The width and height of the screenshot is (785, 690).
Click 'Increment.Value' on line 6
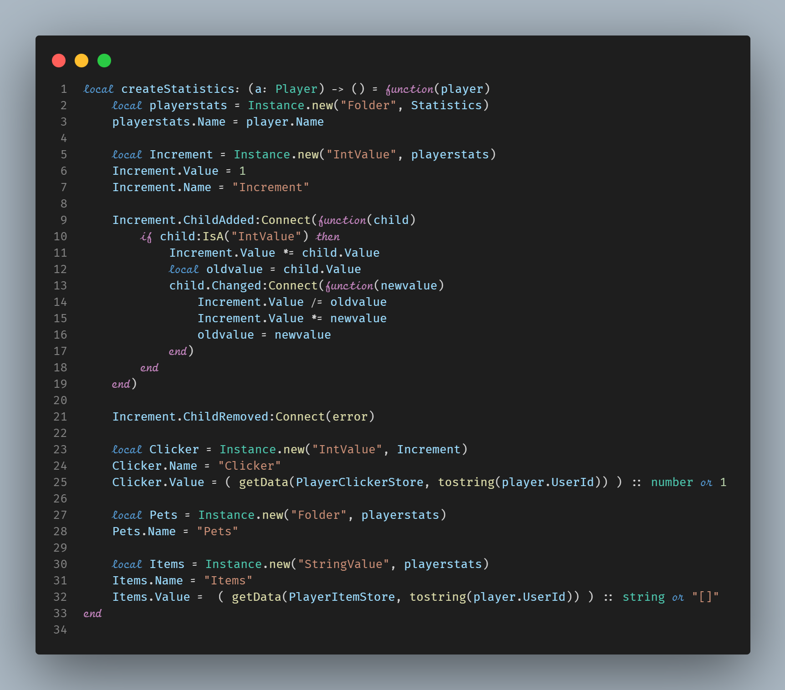pos(165,171)
